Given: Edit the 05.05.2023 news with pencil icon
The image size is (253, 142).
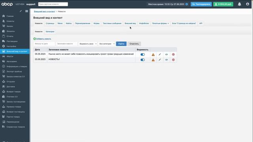Looking at the screenshot, I should (160, 54).
